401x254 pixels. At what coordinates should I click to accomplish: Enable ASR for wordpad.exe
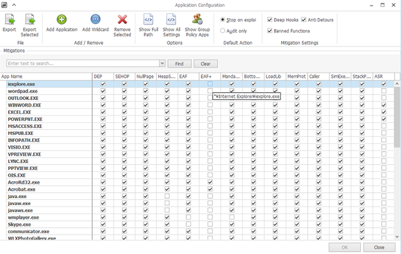pyautogui.click(x=383, y=91)
